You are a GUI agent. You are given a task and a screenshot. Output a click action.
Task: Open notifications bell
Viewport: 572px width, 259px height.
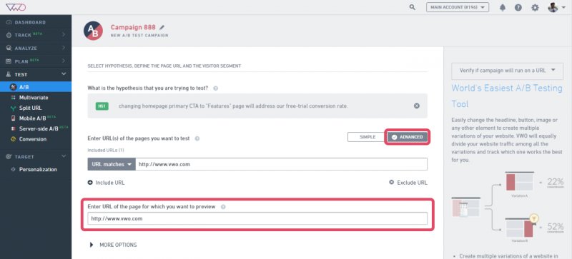(503, 8)
